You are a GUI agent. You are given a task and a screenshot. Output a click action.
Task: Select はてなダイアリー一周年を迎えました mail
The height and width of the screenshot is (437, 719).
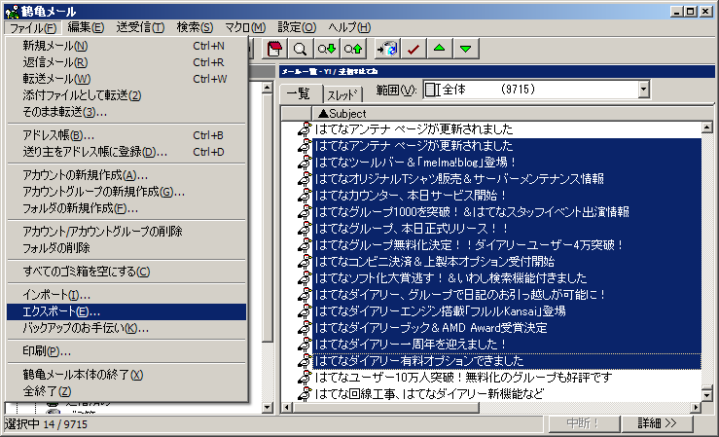pos(507,345)
